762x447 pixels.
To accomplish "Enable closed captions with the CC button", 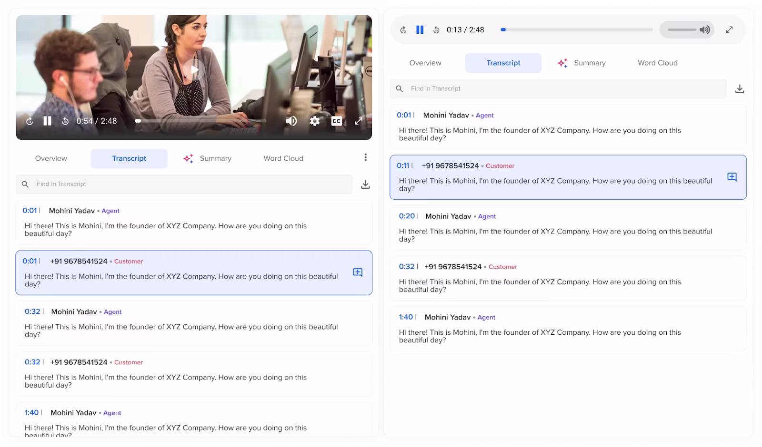I will click(336, 121).
